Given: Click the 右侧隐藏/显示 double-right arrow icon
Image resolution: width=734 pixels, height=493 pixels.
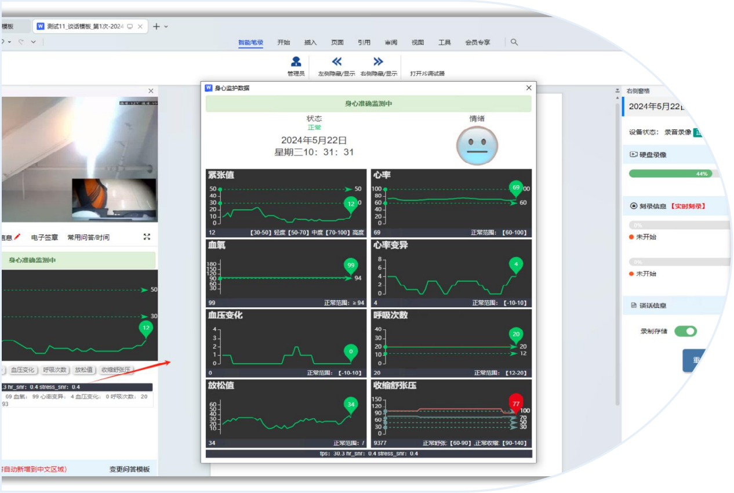Looking at the screenshot, I should tap(378, 61).
